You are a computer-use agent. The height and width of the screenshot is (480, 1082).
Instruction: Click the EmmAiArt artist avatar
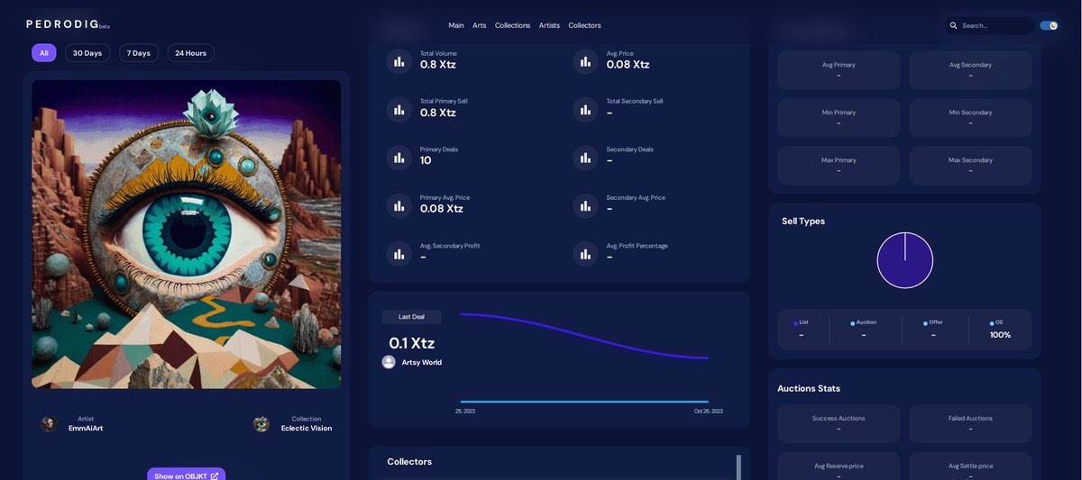coord(49,424)
